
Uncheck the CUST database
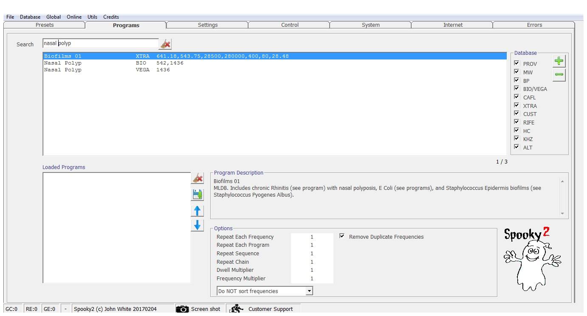[516, 113]
